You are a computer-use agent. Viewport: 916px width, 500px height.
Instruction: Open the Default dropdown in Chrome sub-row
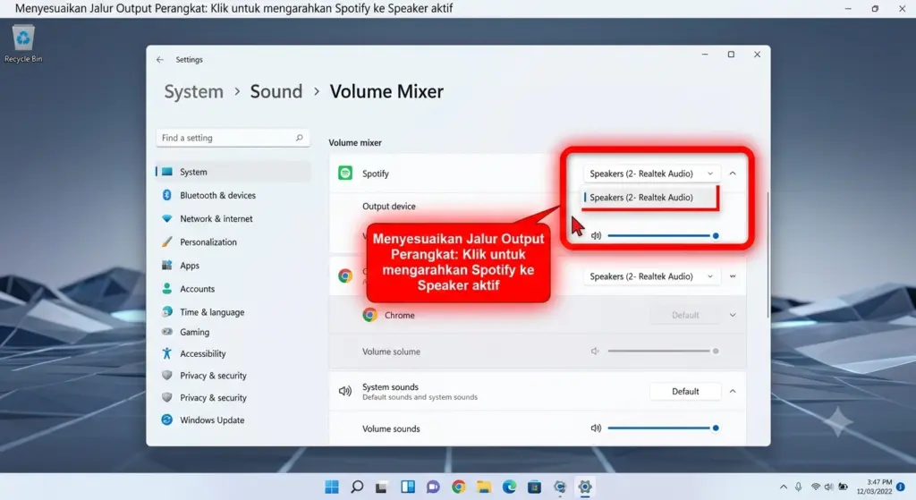[685, 315]
